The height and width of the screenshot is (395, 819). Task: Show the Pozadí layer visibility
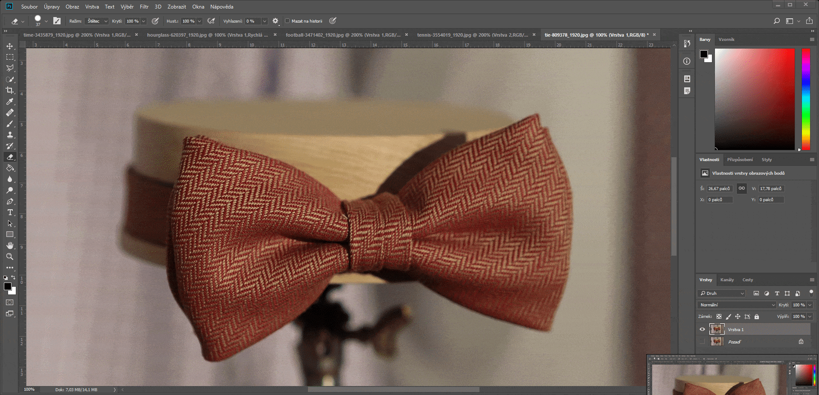[x=702, y=342]
